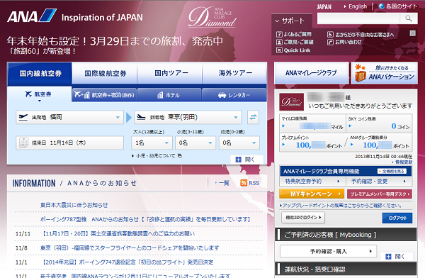Click the search magnifier icon
425x278 pixels.
(x=409, y=18)
